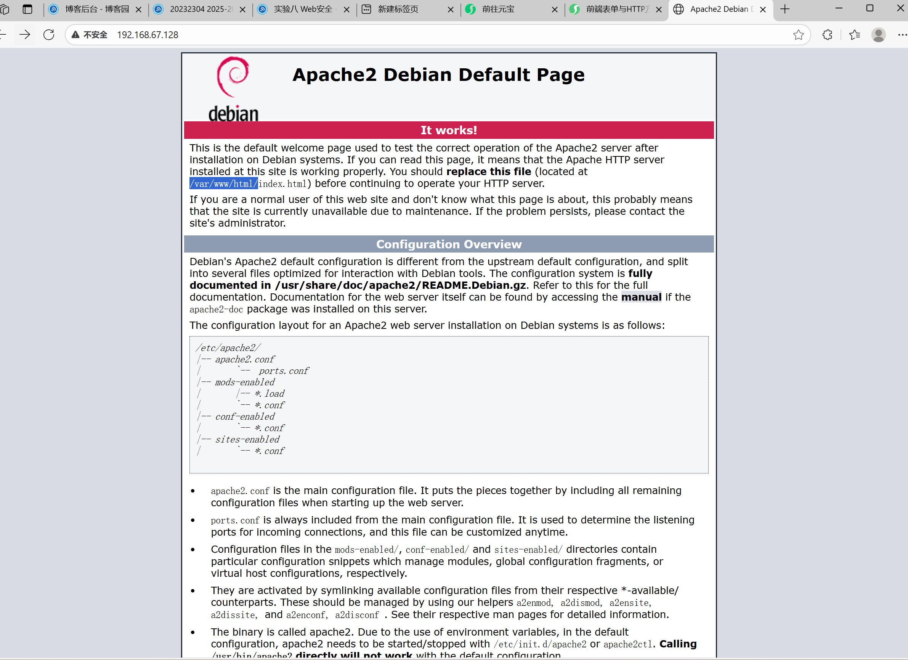Close the 前端表单与HTTP tab
Viewport: 908px width, 660px height.
[x=659, y=10]
